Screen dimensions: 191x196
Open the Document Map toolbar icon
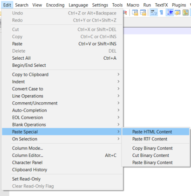185,13
